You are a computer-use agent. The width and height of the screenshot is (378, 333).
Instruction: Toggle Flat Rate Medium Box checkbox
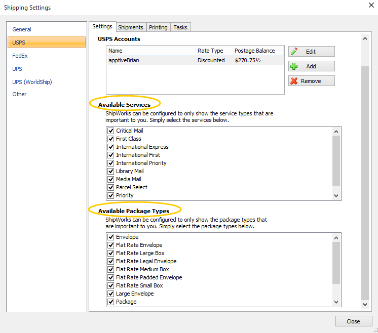click(x=110, y=269)
